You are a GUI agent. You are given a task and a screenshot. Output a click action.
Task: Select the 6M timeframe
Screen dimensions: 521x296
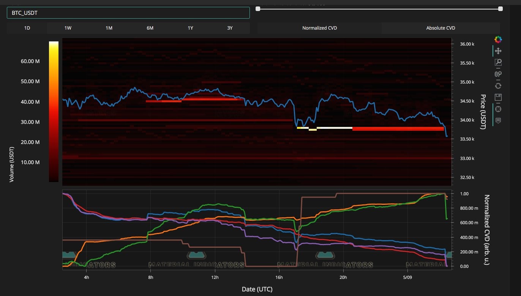[150, 28]
